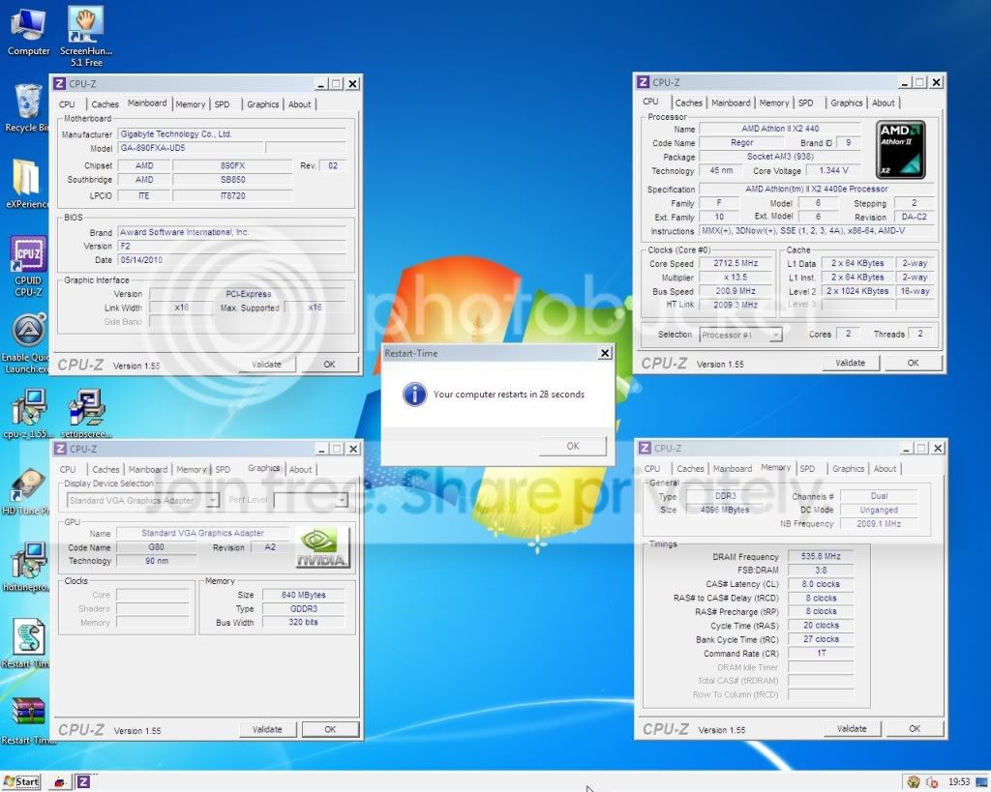Expand the Processor #1 selection dropdown
This screenshot has width=991, height=792.
click(775, 335)
